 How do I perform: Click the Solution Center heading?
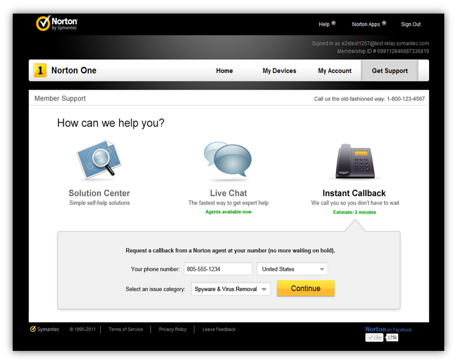(99, 193)
